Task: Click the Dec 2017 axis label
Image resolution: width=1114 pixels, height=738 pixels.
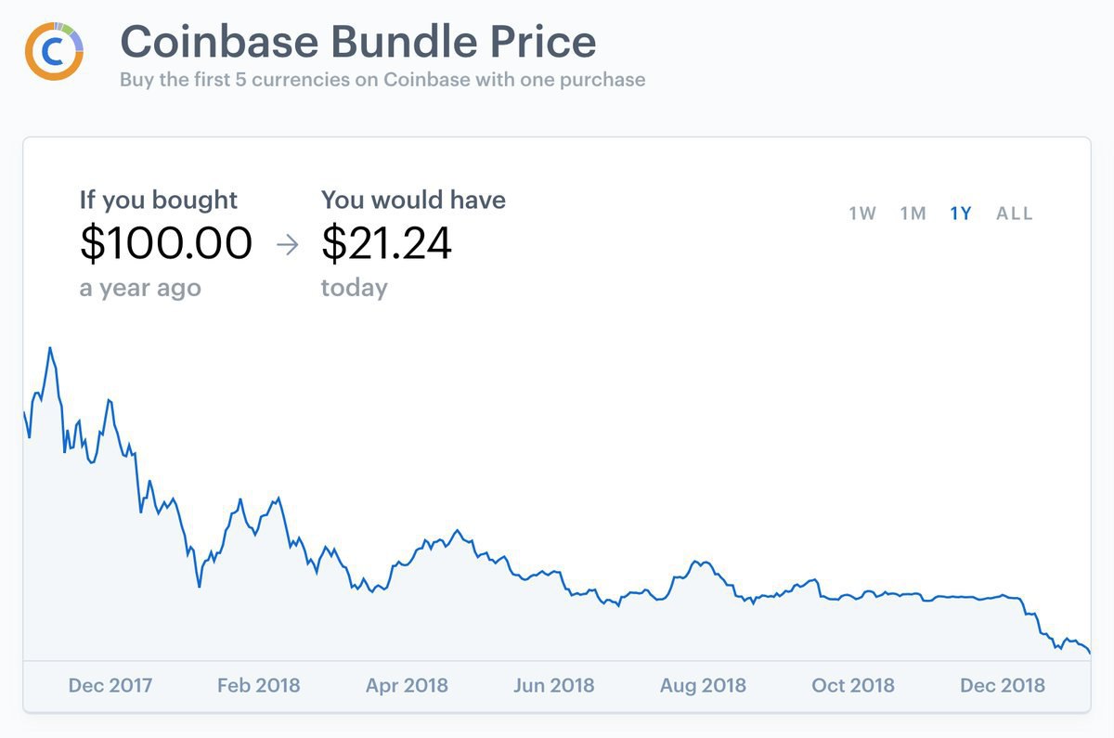Action: pos(110,686)
